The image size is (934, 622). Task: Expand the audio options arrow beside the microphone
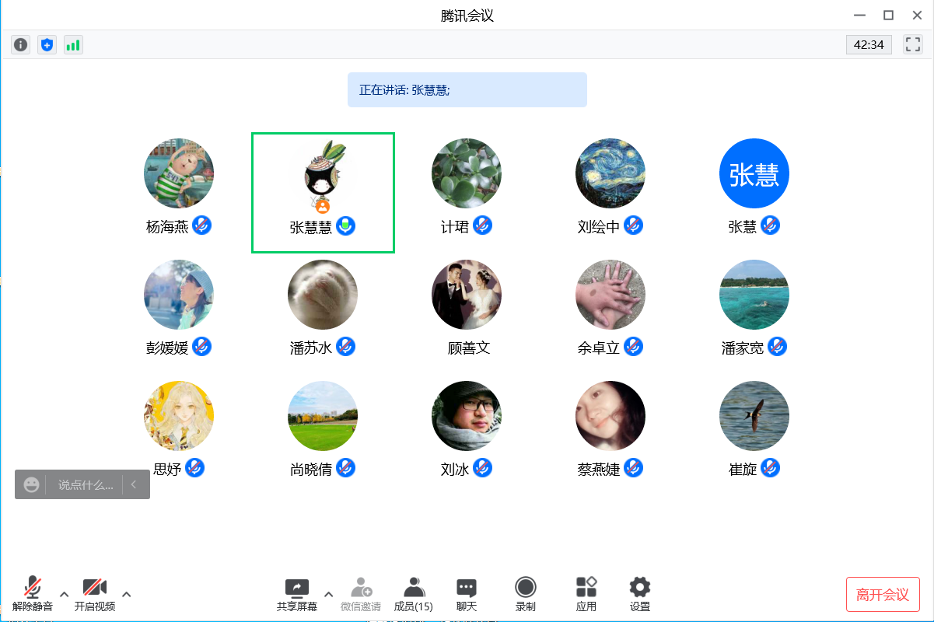point(65,595)
